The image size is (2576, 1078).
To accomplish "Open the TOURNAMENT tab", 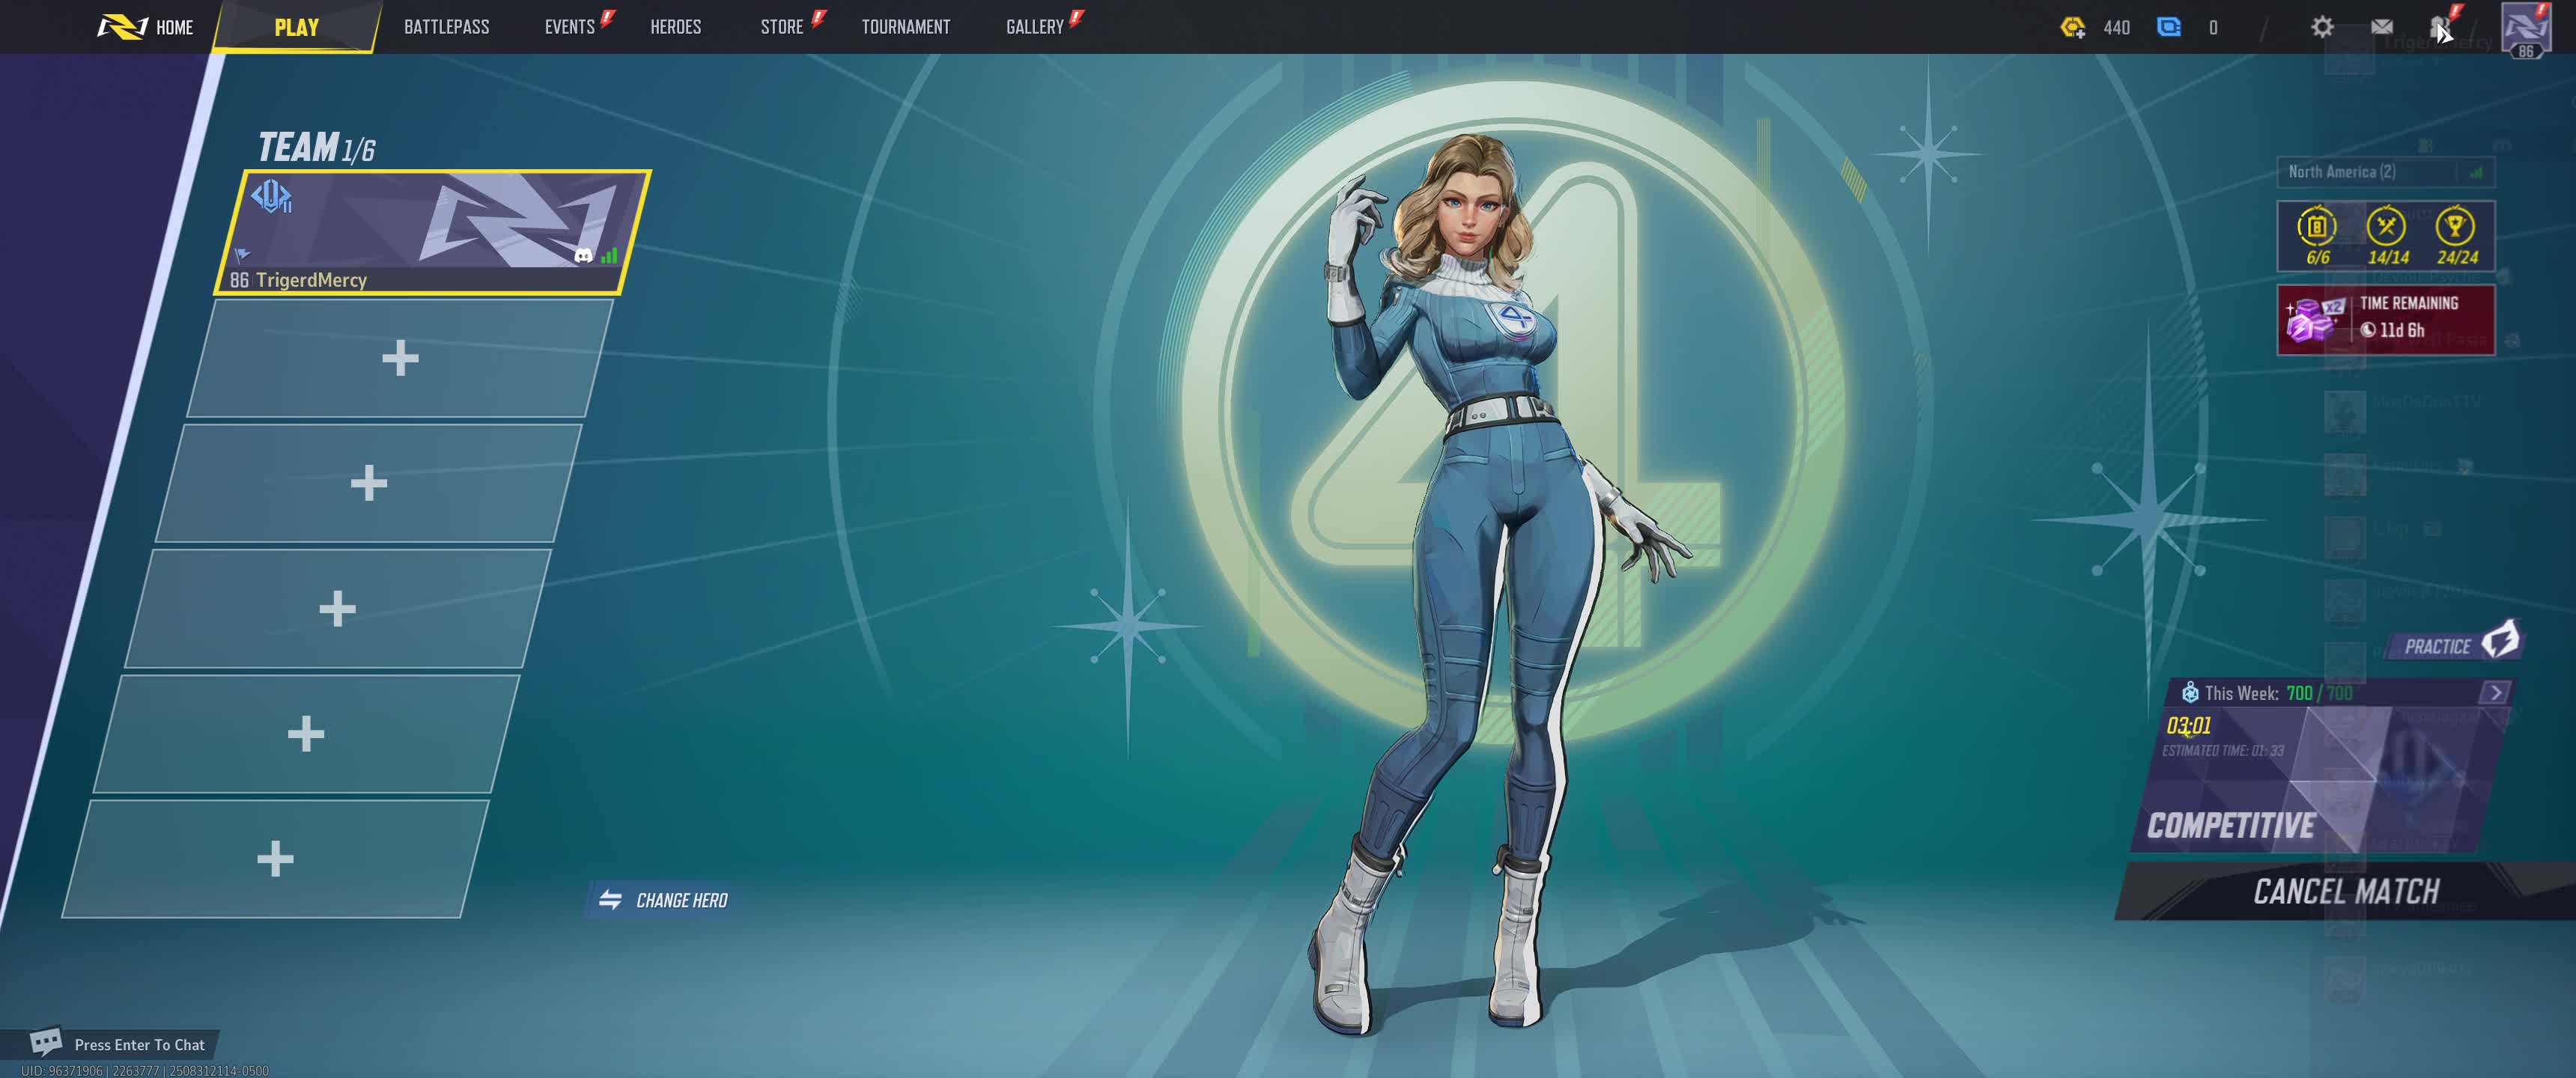I will (906, 27).
